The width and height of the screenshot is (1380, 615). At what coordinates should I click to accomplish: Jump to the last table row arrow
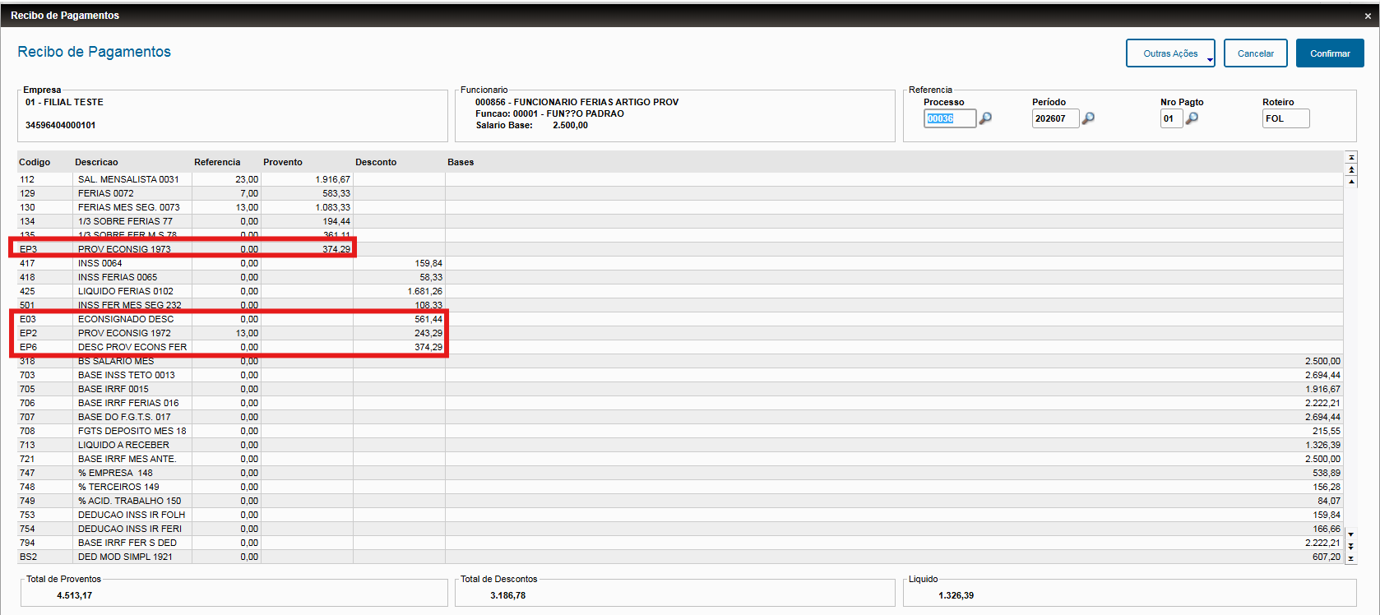(1350, 558)
